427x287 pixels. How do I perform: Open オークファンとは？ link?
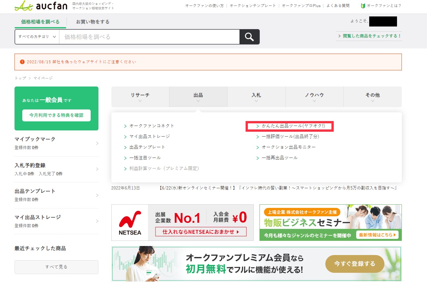coord(384,6)
